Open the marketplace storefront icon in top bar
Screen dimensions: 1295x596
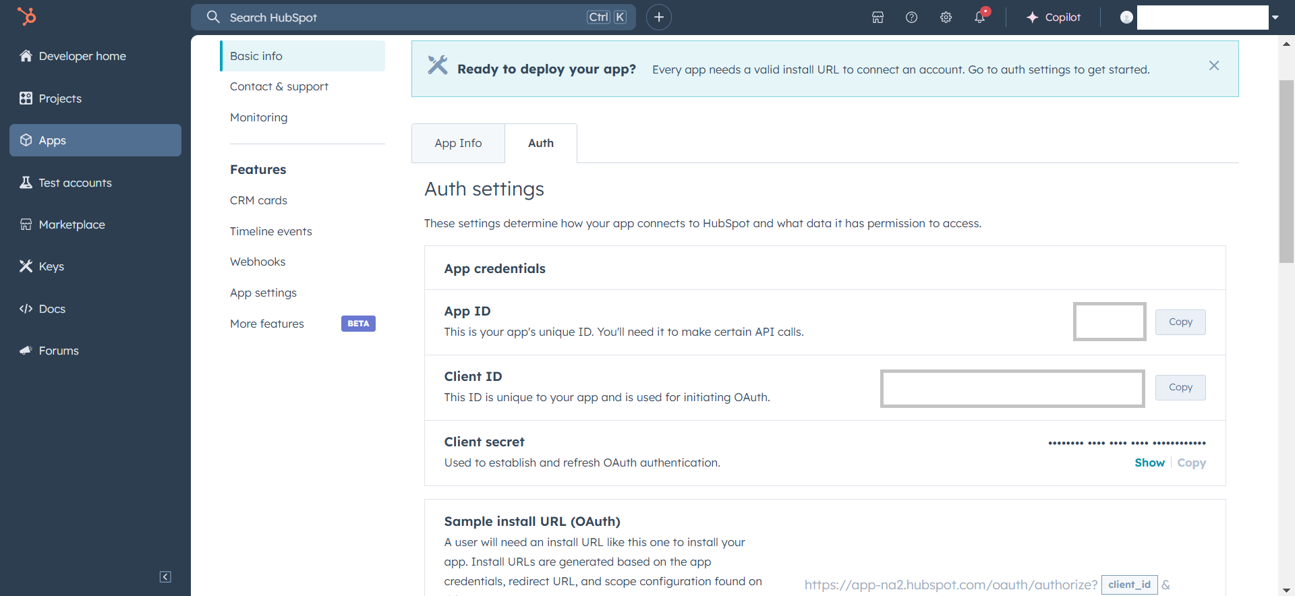click(x=877, y=18)
